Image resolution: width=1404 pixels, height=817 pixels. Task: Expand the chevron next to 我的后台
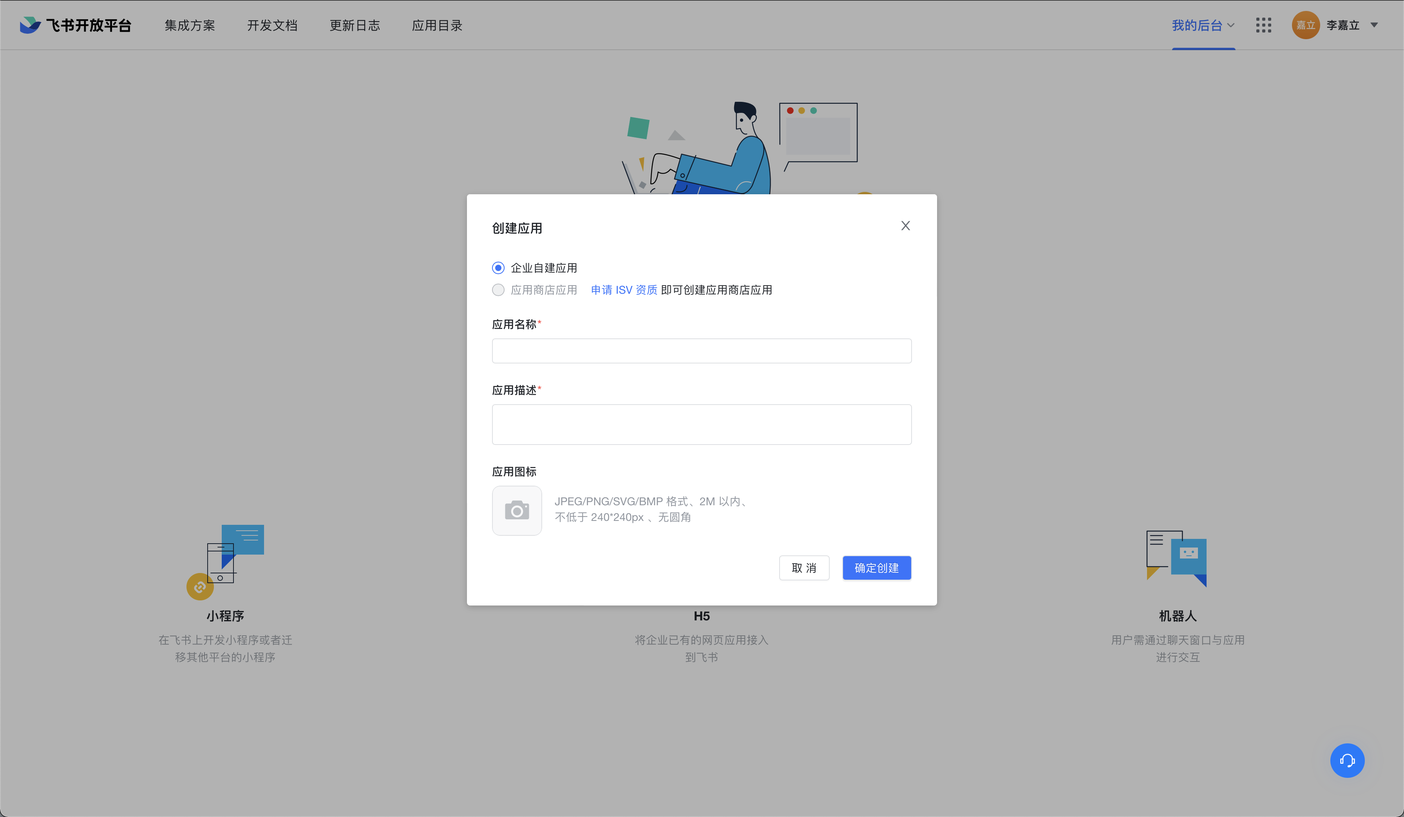click(1231, 25)
